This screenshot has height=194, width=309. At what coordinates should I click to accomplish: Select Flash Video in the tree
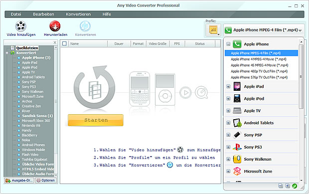point(30,155)
